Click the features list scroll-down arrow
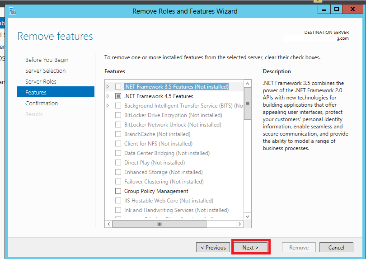The width and height of the screenshot is (366, 259). [248, 216]
